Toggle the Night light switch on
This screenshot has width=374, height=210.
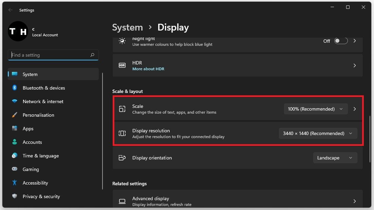point(341,41)
